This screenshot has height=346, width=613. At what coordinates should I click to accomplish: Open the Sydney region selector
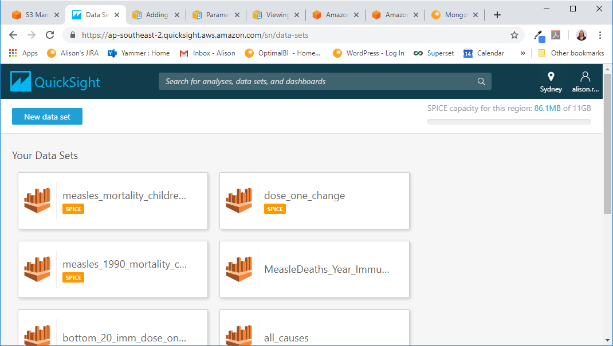pyautogui.click(x=551, y=82)
